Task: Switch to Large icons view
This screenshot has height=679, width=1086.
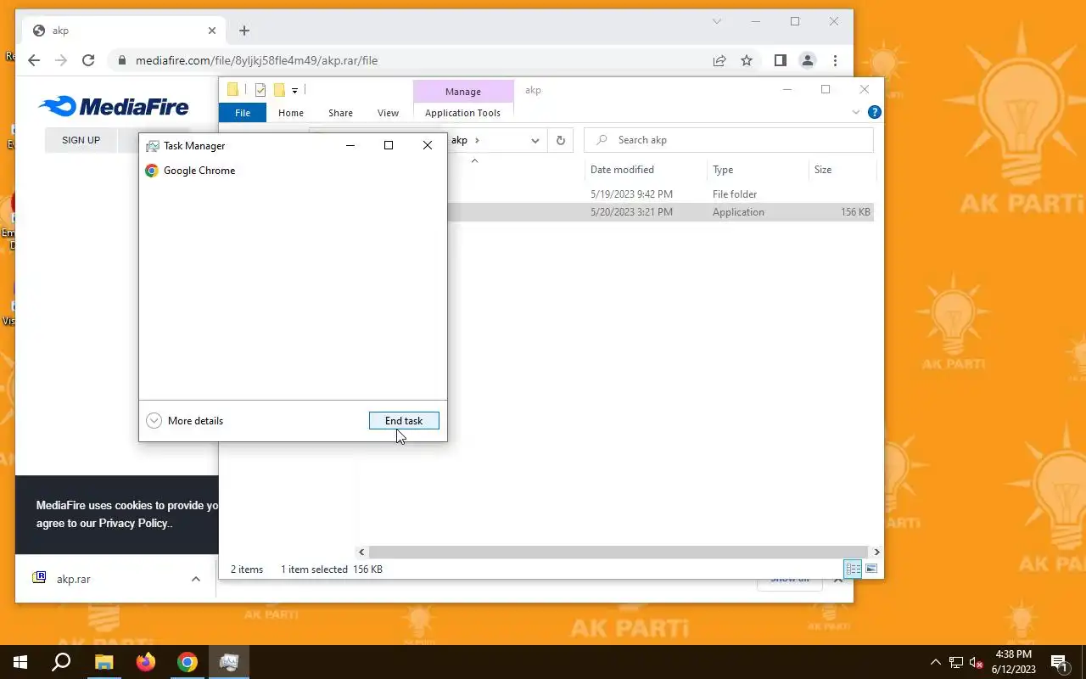Action: coord(871,569)
